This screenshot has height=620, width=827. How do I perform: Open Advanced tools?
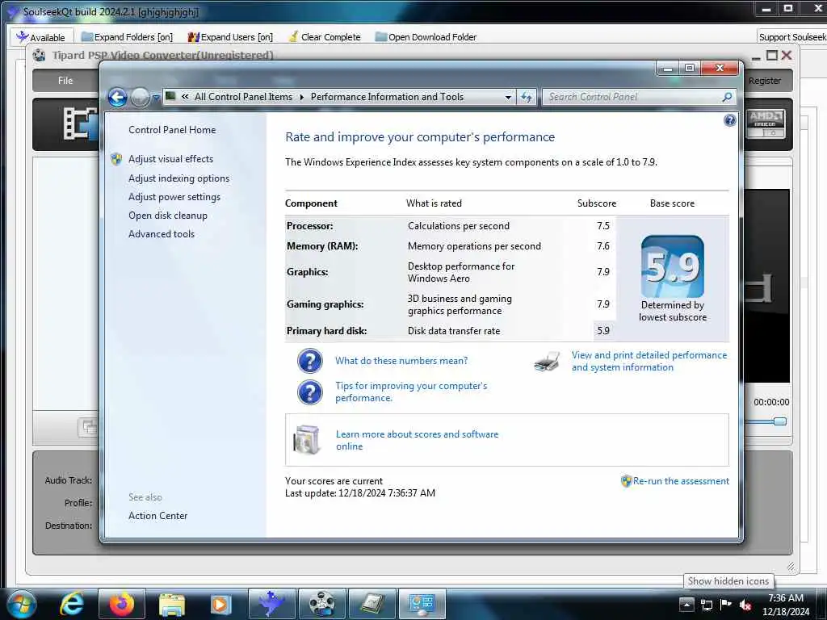pyautogui.click(x=162, y=233)
